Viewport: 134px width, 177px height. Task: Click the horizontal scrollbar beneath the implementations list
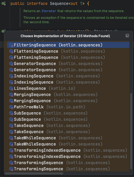pos(34,173)
